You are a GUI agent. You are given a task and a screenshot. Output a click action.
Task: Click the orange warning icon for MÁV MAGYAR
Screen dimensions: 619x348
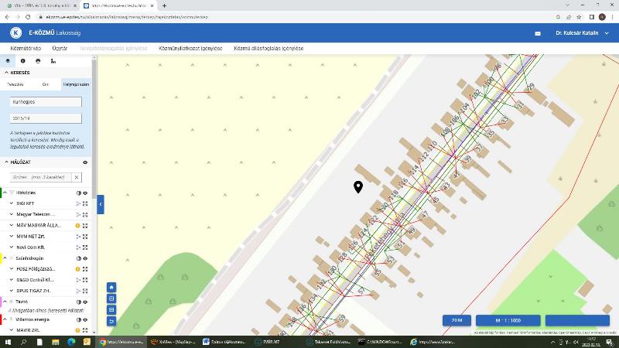tap(78, 226)
